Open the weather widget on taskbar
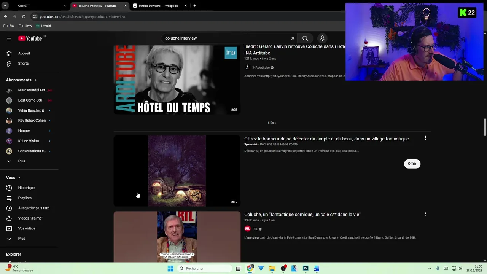 [19, 268]
